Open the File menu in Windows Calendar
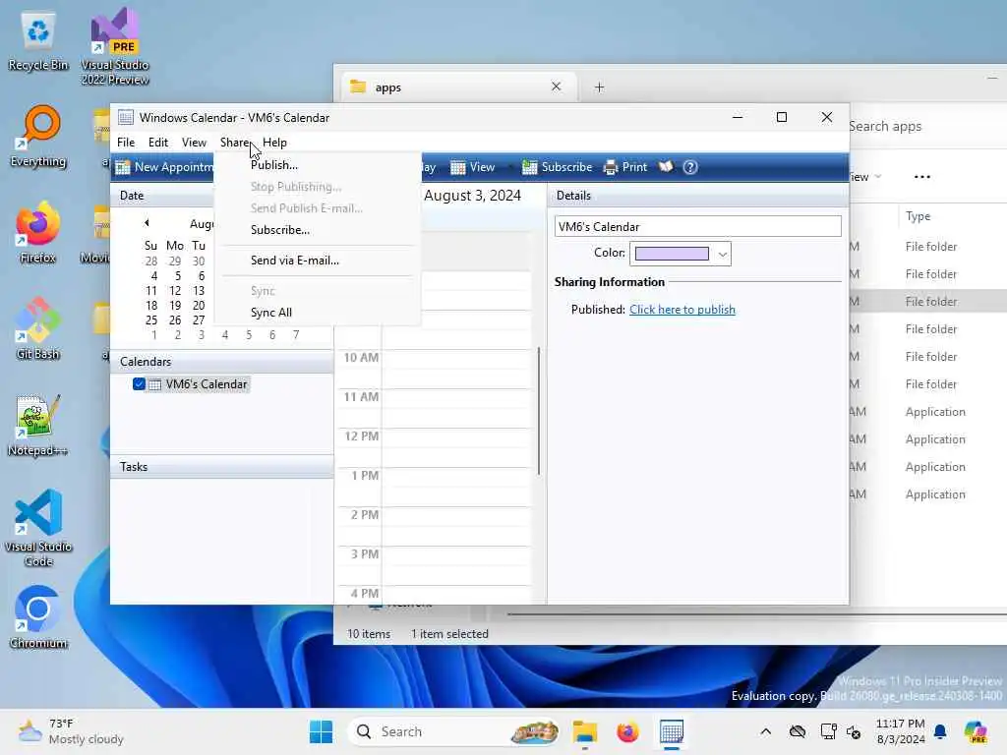Screen dimensions: 1007x755 [x=126, y=143]
